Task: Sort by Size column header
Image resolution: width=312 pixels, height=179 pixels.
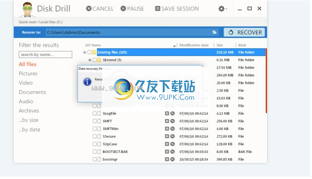Action: [220, 45]
